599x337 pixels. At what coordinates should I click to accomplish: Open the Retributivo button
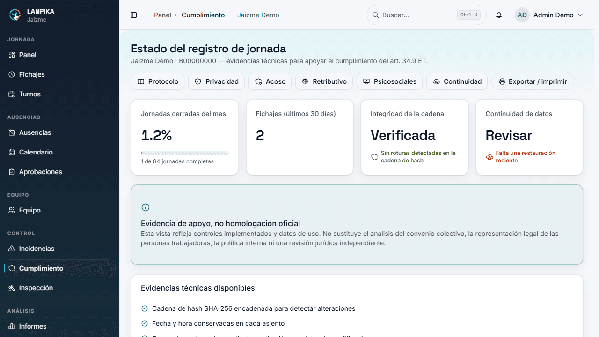324,81
